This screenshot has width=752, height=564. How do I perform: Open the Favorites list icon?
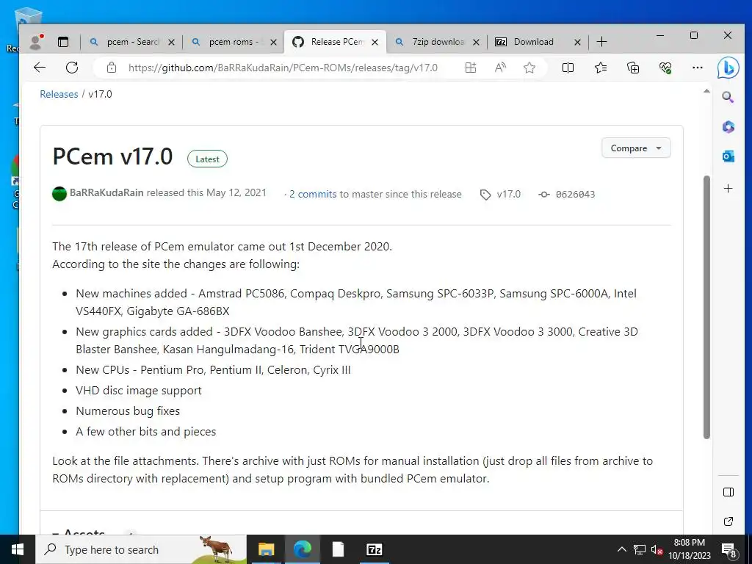point(601,68)
